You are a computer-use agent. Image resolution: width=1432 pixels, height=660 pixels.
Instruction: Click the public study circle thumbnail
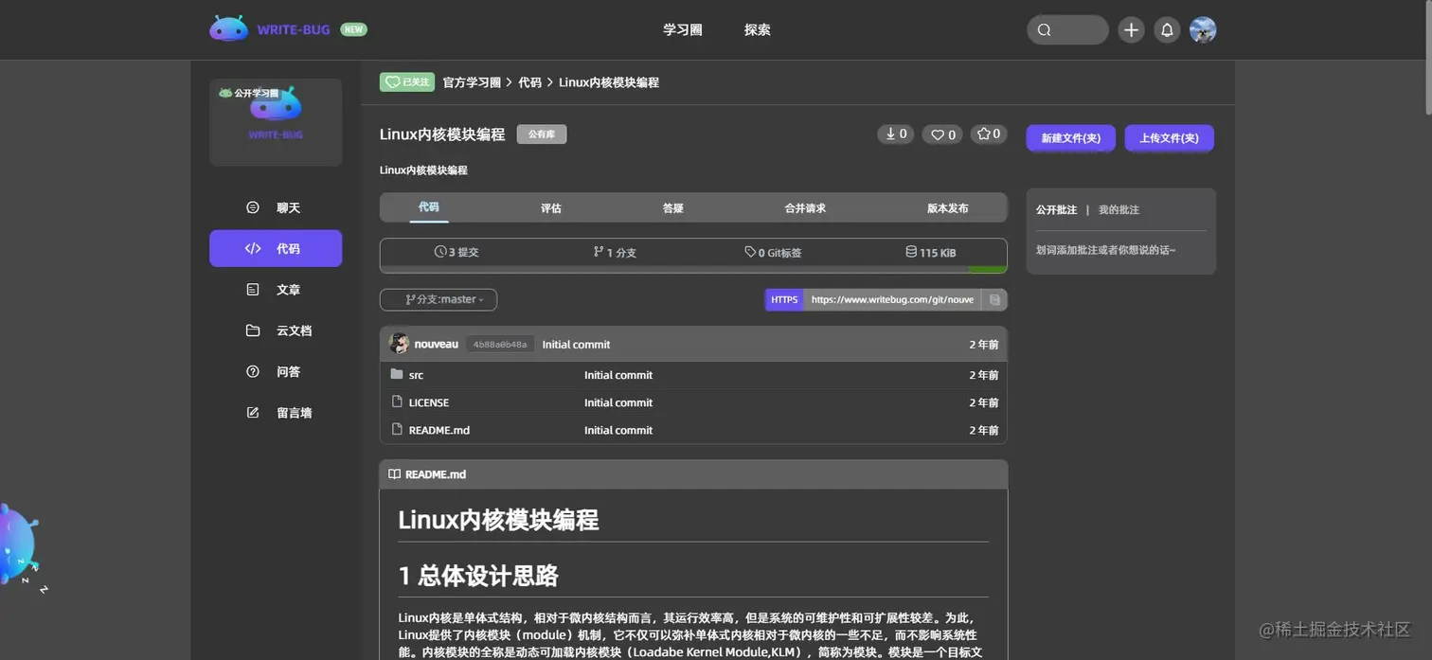276,122
